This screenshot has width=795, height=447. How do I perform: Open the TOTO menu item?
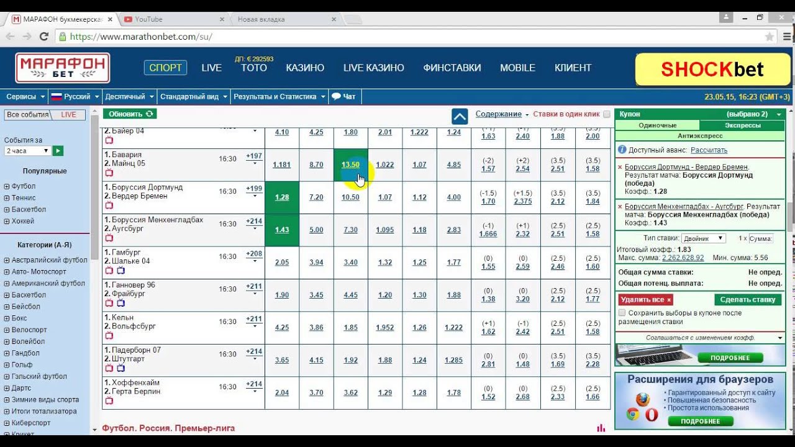click(x=254, y=68)
